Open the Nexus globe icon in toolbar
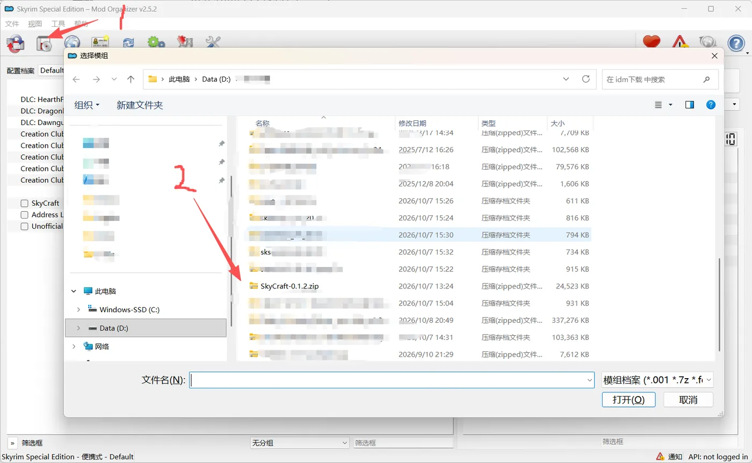This screenshot has height=463, width=752. pos(72,43)
